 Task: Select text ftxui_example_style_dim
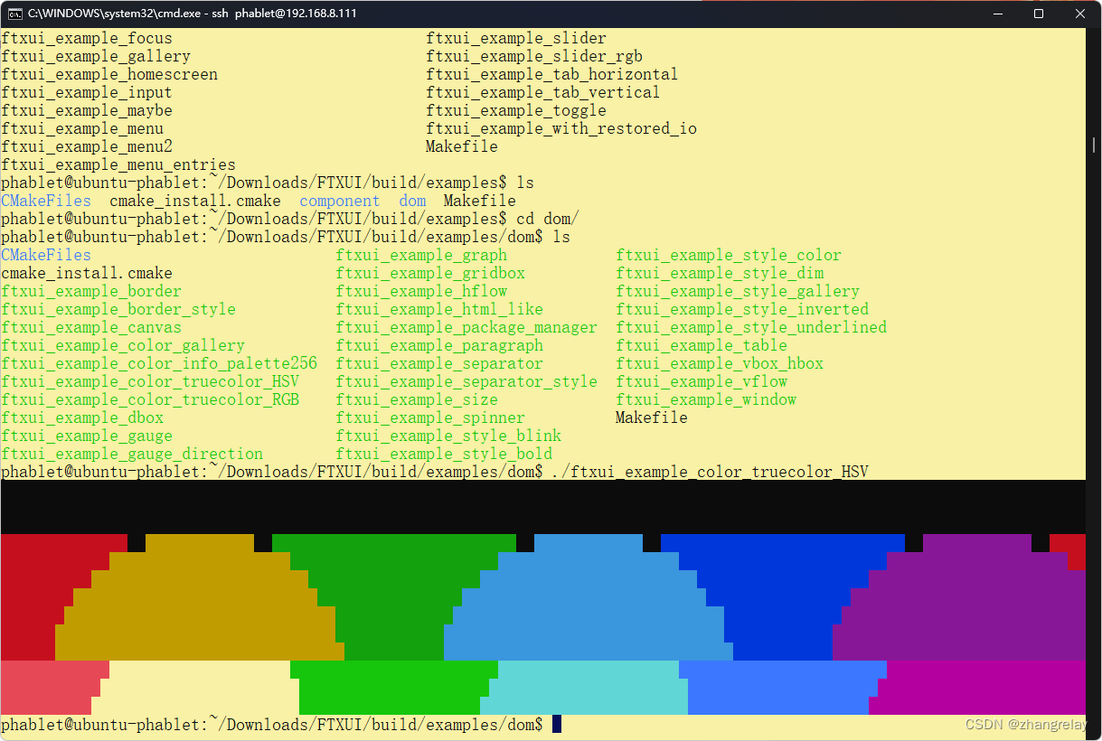tap(720, 273)
